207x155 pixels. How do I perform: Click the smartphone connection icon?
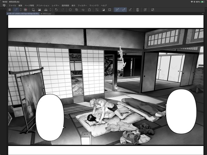138,10
